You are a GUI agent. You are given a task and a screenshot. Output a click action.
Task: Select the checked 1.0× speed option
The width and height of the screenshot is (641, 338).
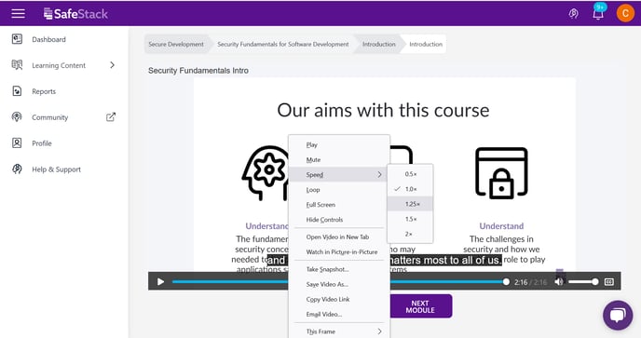[410, 189]
